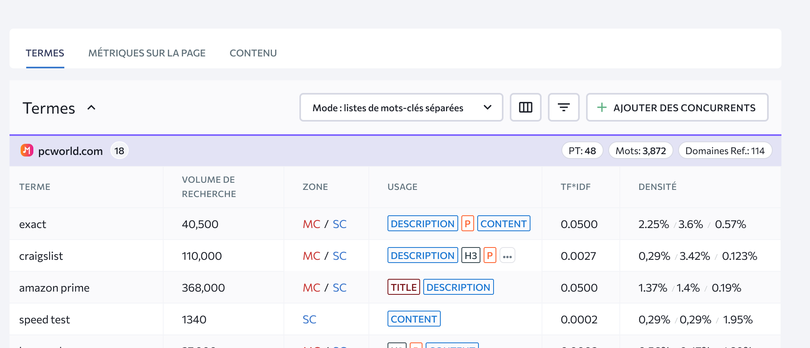Click the P tag in the exact row

pos(467,224)
